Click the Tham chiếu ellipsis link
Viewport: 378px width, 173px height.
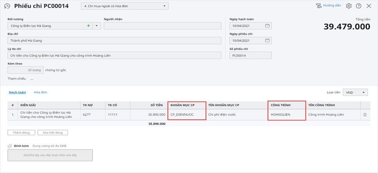[x=31, y=79]
